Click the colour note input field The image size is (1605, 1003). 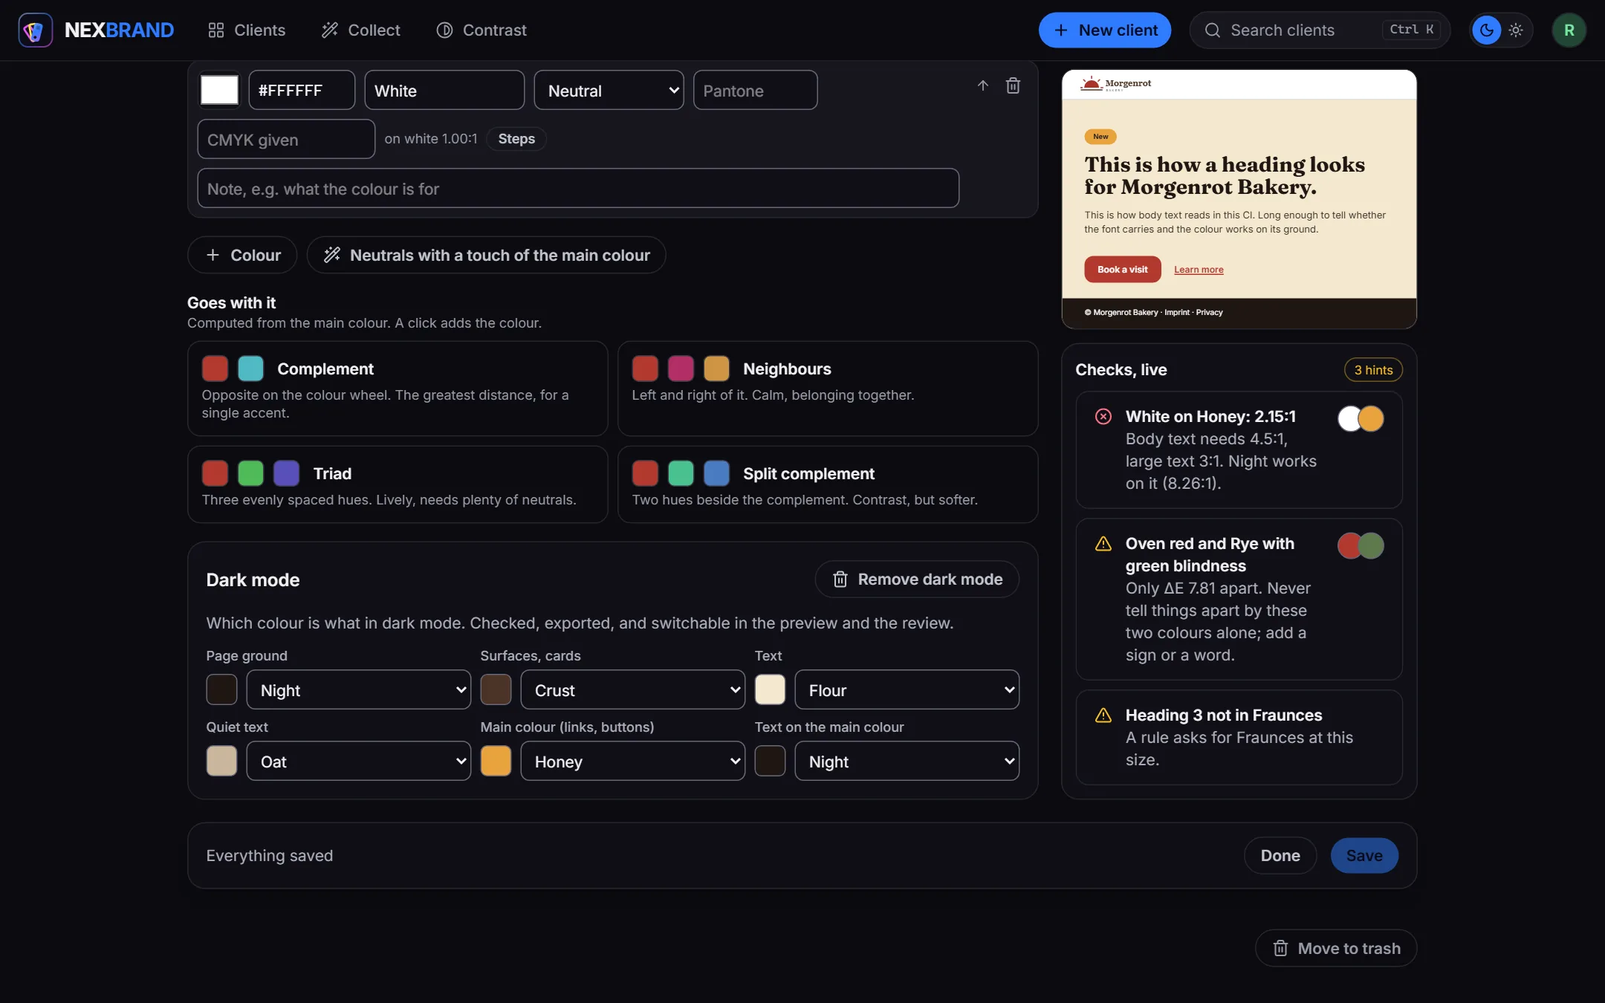(x=578, y=188)
